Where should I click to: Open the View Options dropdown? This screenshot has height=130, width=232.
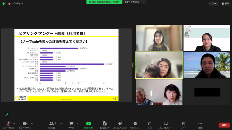(134, 2)
